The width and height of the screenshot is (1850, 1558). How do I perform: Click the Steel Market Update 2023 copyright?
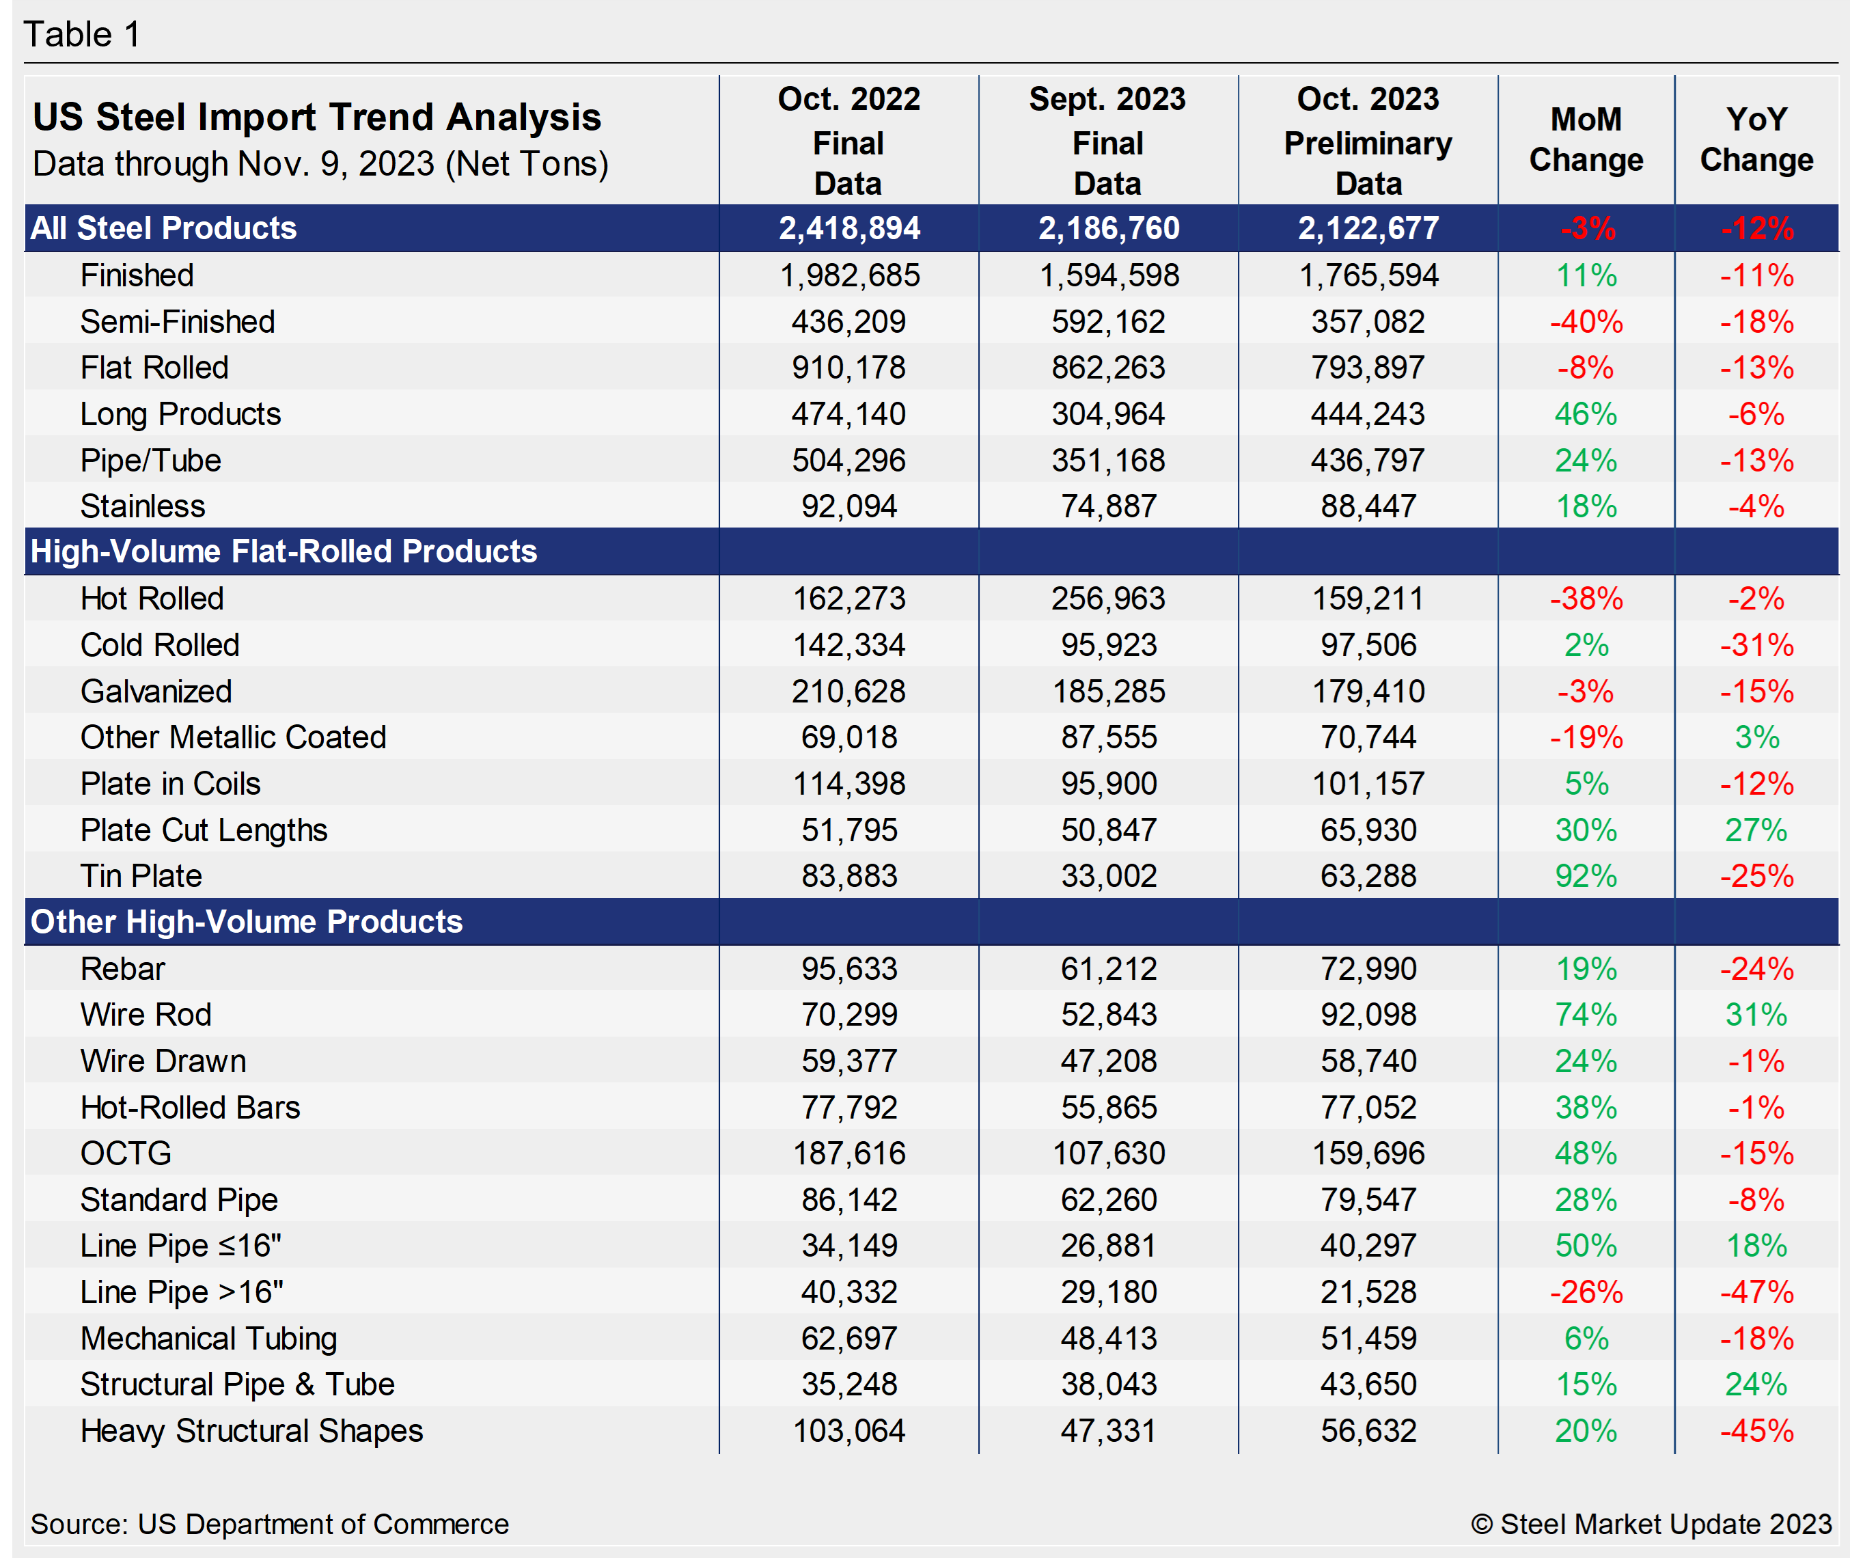coord(1651,1524)
